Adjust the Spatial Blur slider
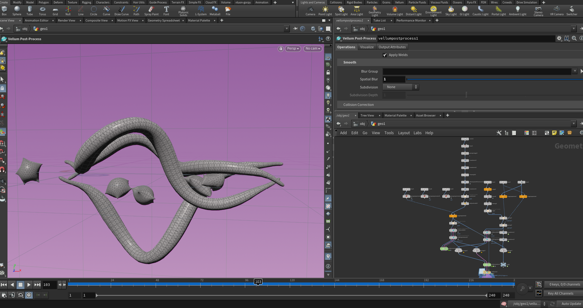This screenshot has width=583, height=308. point(494,79)
